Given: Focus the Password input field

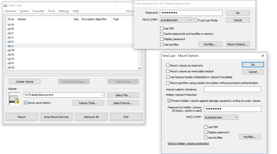Looking at the screenshot, I should click(x=191, y=13).
